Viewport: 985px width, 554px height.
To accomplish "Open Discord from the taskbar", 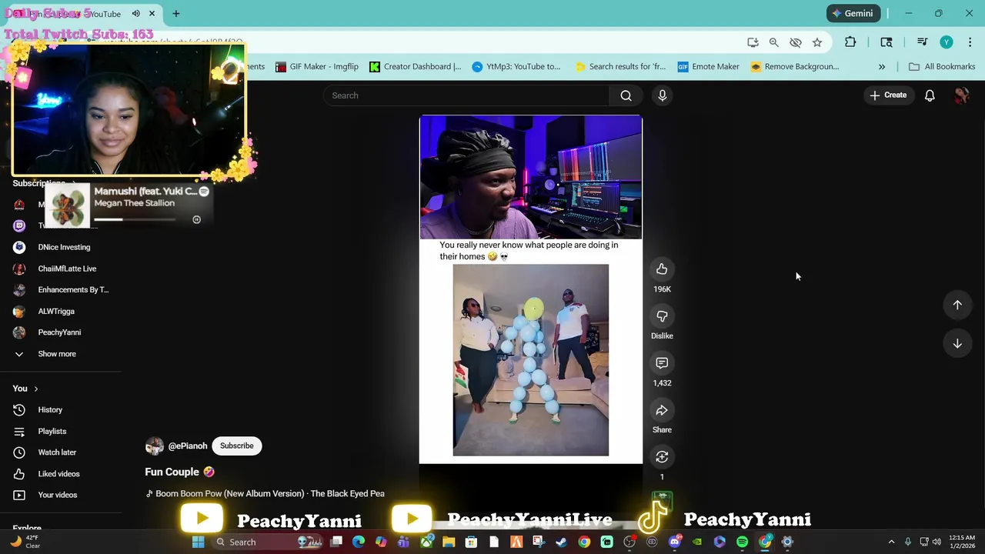I will pyautogui.click(x=675, y=542).
